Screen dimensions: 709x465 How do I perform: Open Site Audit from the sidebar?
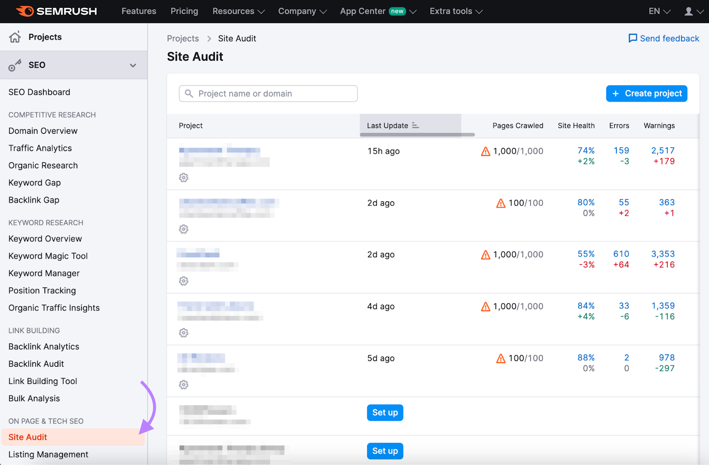(x=27, y=437)
